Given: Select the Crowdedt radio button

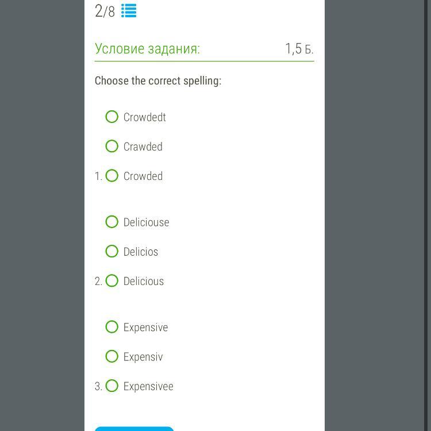Looking at the screenshot, I should click(x=112, y=117).
